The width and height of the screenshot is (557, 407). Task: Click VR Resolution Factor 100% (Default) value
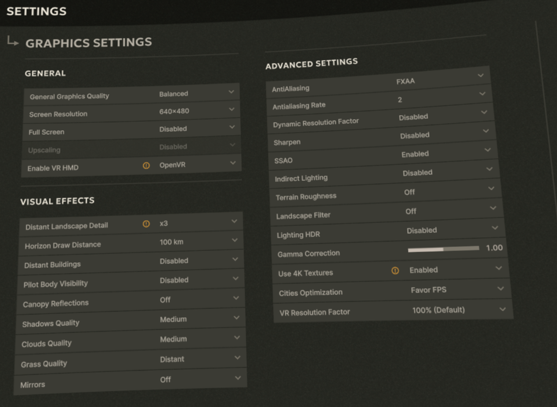point(438,310)
